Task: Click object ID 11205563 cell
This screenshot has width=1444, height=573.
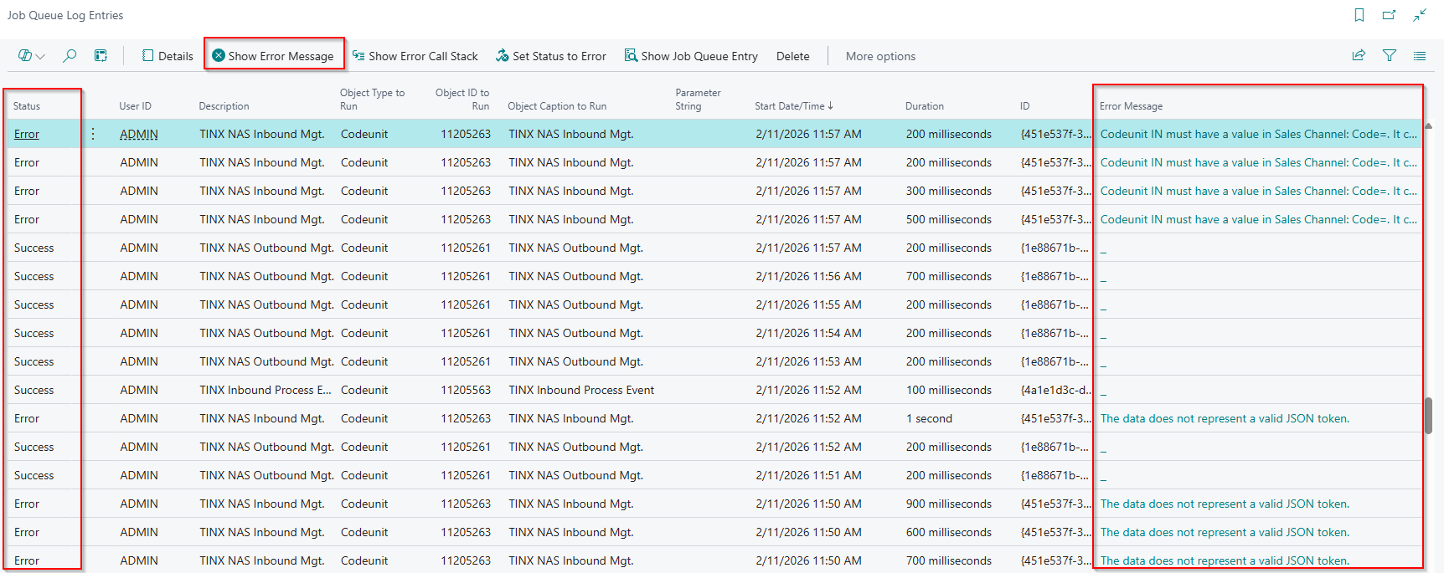Action: point(466,390)
